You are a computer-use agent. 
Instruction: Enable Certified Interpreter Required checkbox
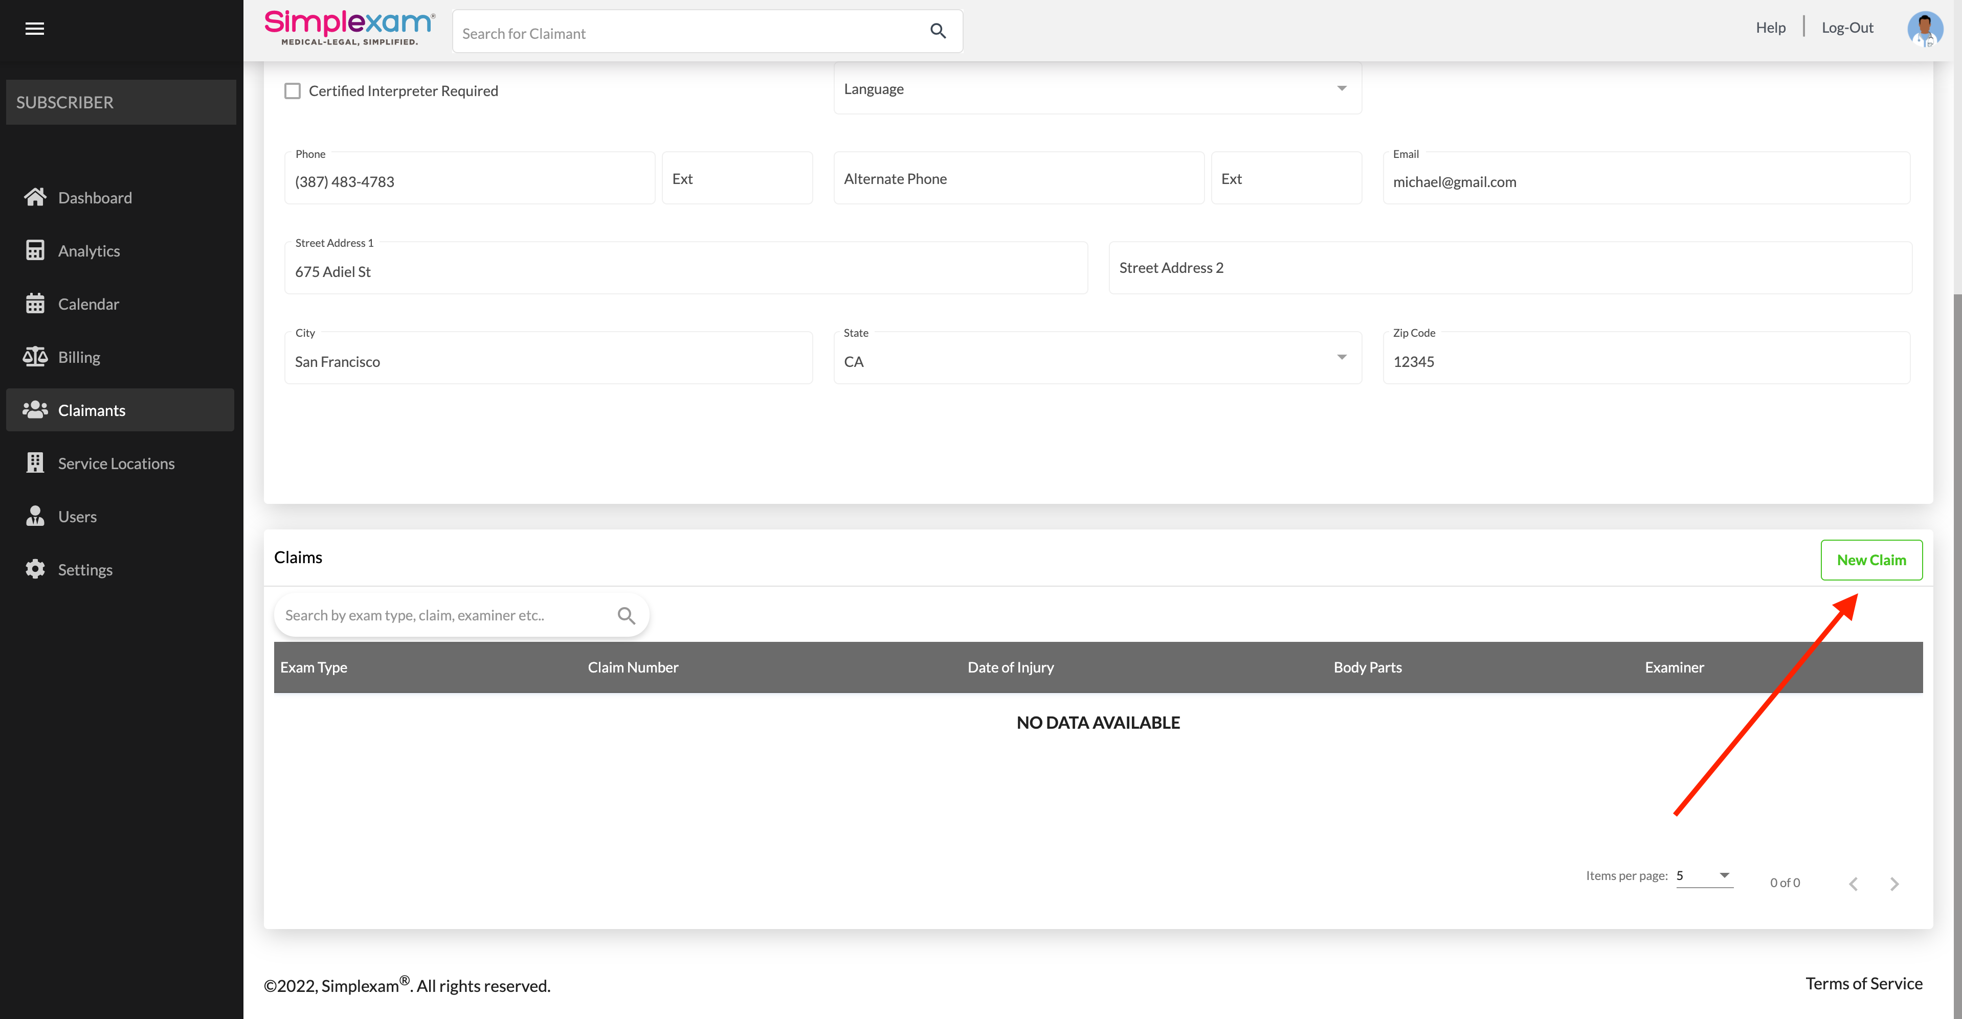point(293,91)
